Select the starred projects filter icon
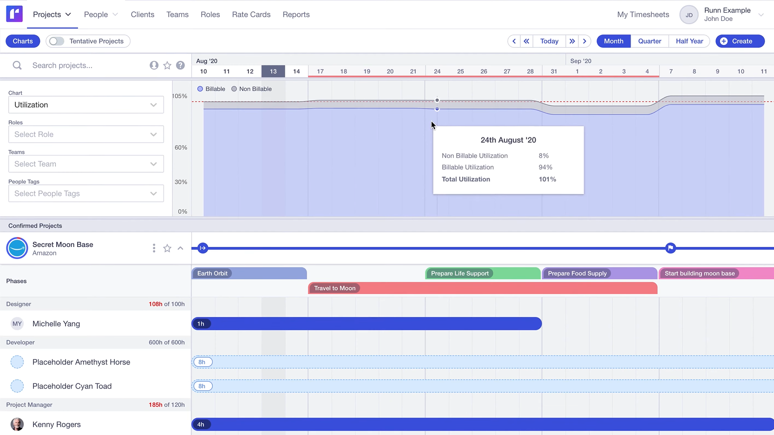This screenshot has height=435, width=774. point(167,65)
